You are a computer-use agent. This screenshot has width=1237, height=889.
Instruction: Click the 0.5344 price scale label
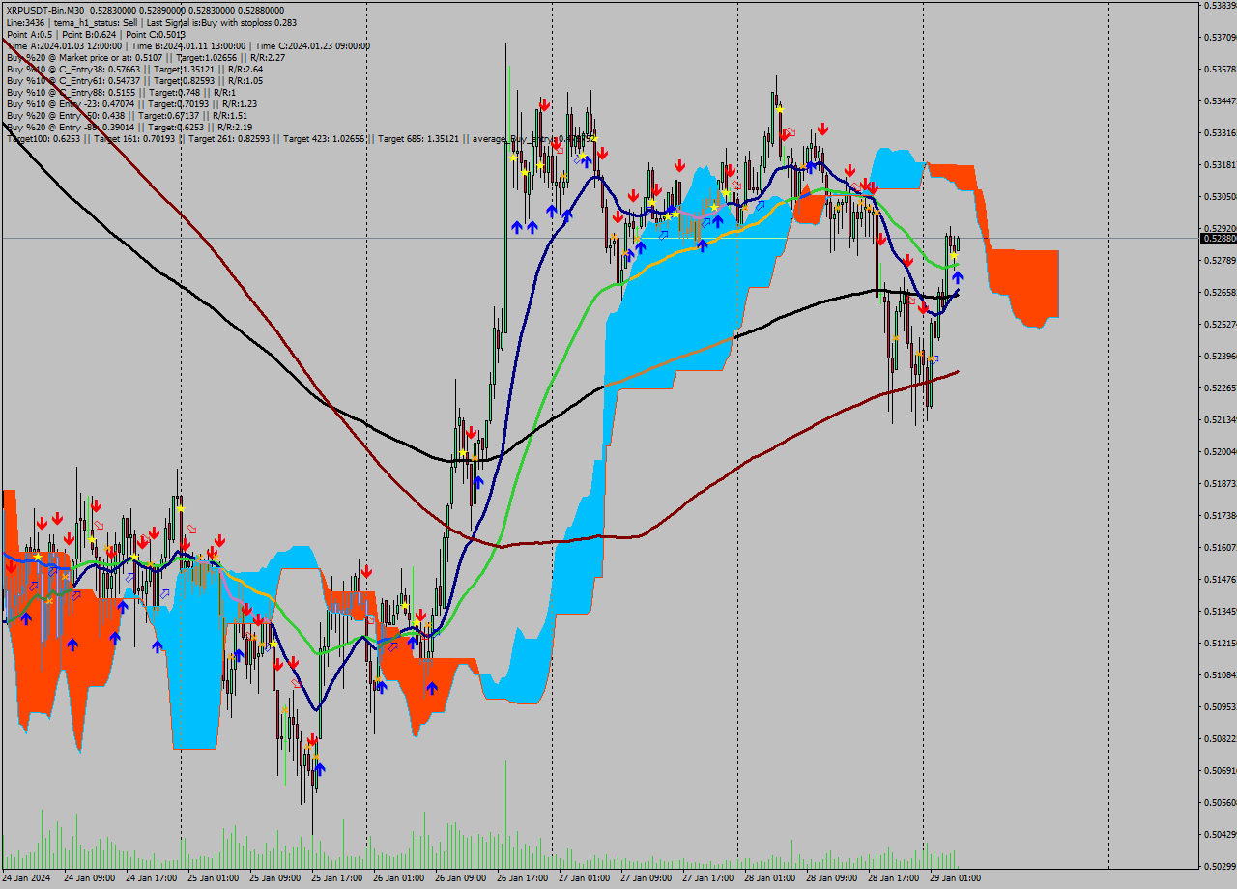click(1222, 100)
